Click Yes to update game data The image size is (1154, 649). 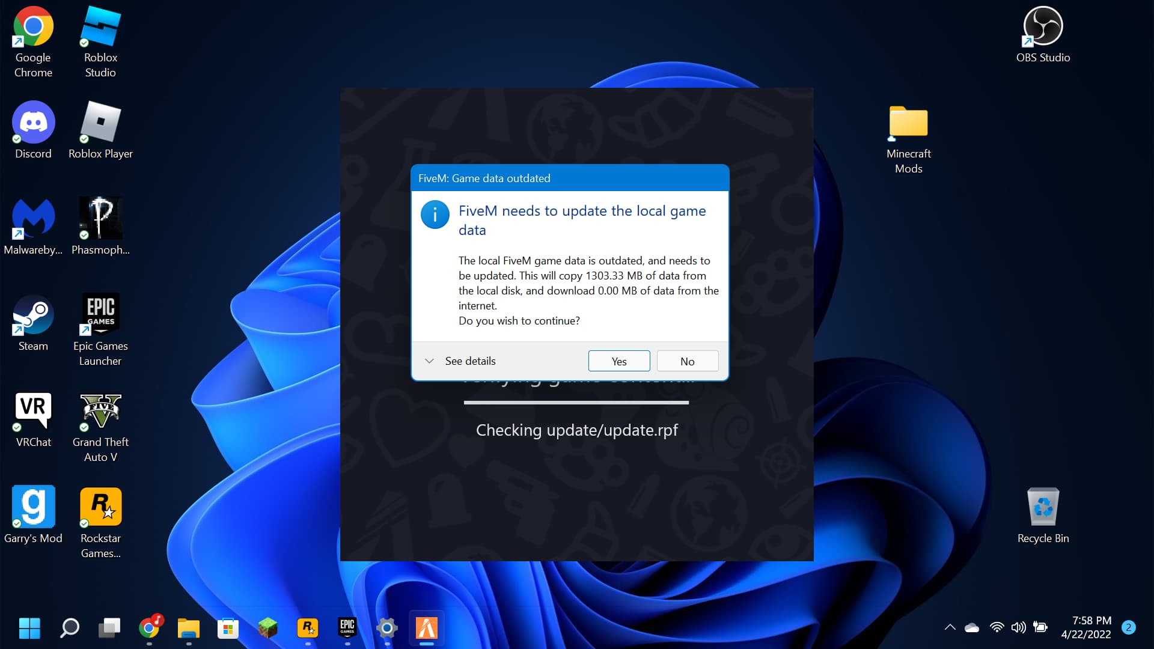coord(618,361)
